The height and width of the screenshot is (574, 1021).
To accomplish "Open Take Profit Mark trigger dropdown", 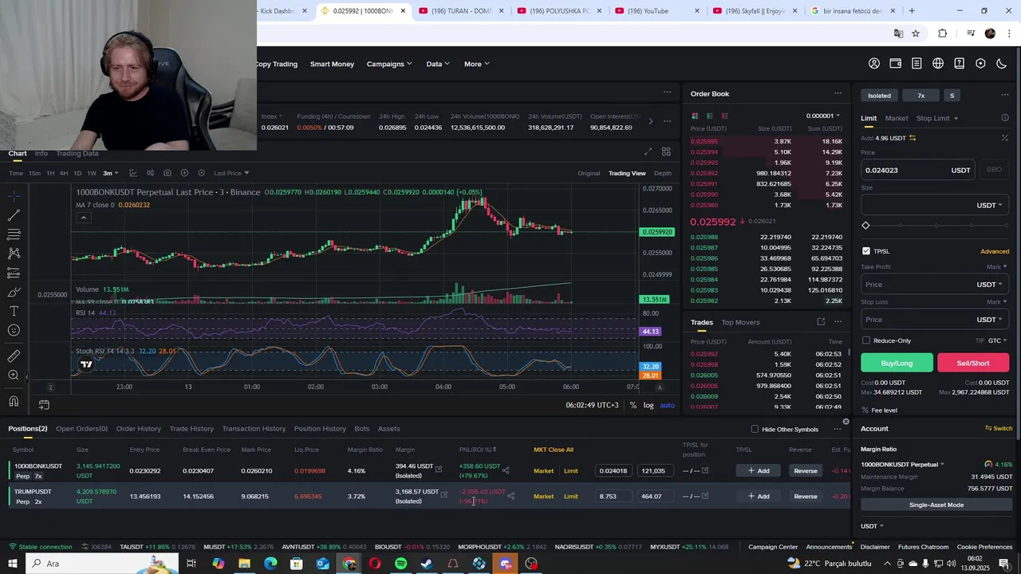I will [997, 267].
